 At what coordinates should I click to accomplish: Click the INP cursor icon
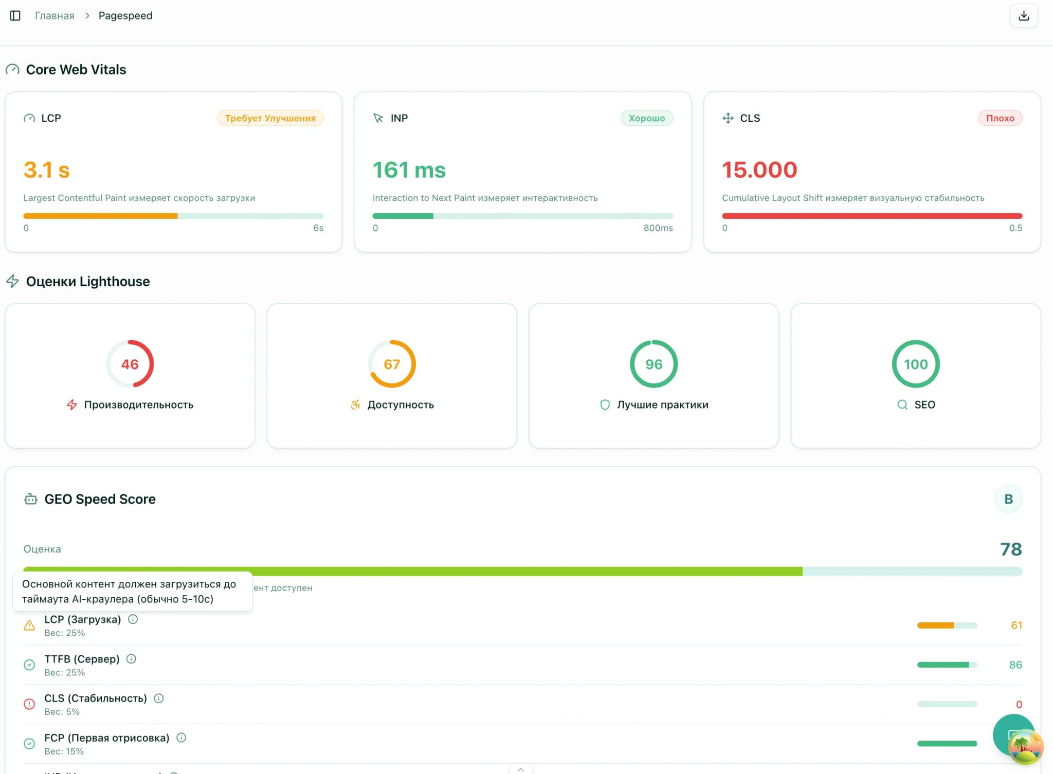click(x=378, y=118)
